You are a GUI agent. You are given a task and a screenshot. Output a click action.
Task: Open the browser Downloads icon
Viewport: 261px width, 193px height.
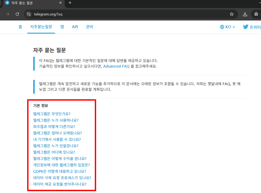(245, 14)
